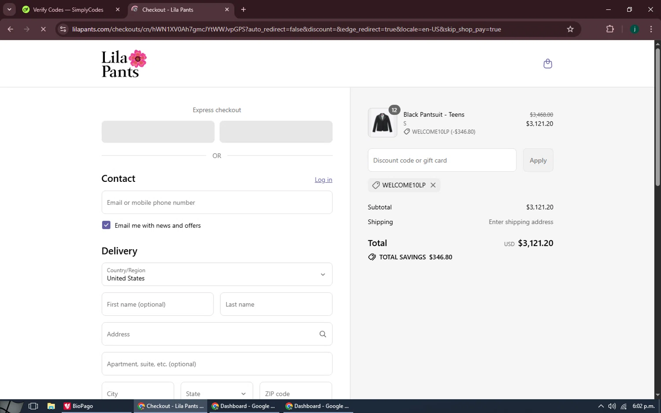Open the Chrome profile avatar
This screenshot has width=661, height=413.
coord(635,29)
